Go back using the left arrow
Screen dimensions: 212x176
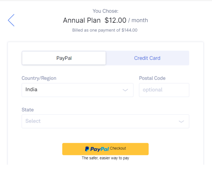point(11,20)
